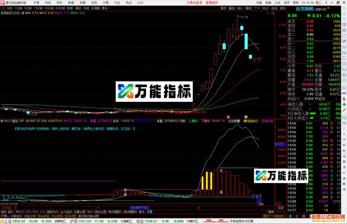
Task: Click the 香雪制药 stock name header
Action: point(305,9)
